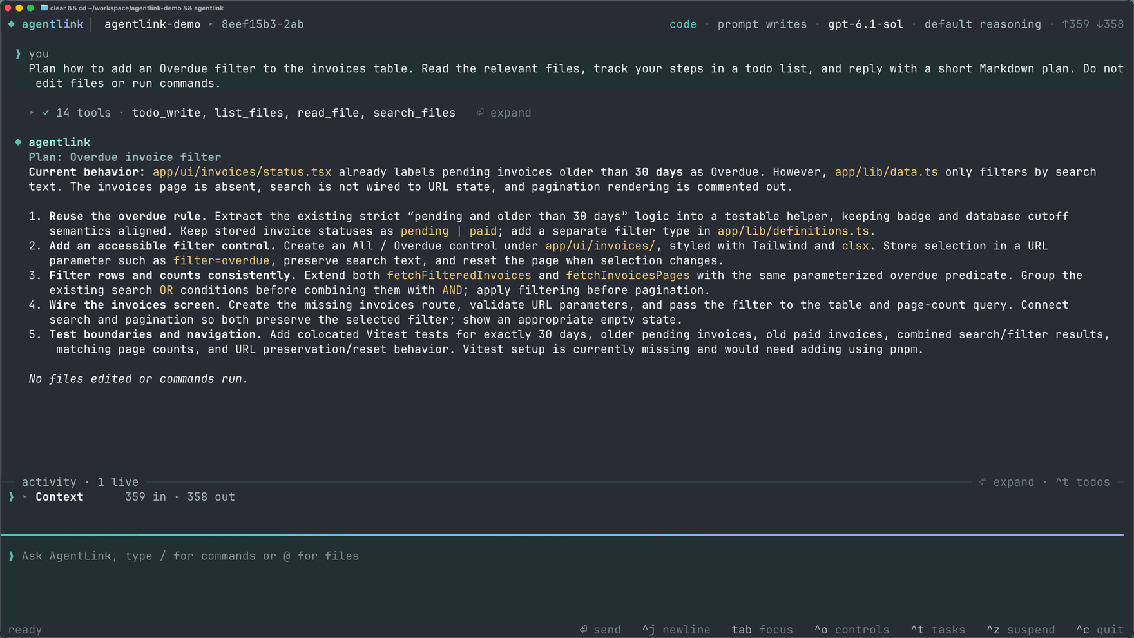Viewport: 1134px width, 638px height.
Task: Click the agentlink diamond logo in header
Action: pyautogui.click(x=12, y=24)
